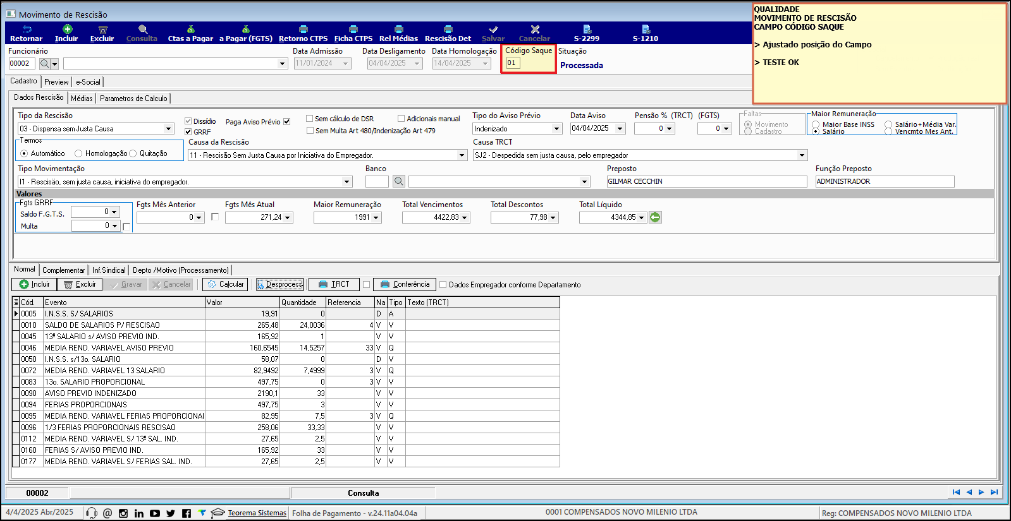Click the Desprocessa button
1011x521 pixels.
point(280,285)
